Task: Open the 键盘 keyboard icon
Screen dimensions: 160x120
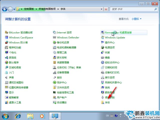Action: tap(102, 57)
